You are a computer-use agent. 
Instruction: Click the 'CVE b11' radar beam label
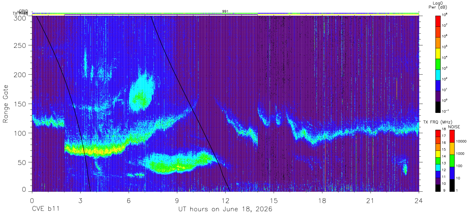tap(45, 209)
